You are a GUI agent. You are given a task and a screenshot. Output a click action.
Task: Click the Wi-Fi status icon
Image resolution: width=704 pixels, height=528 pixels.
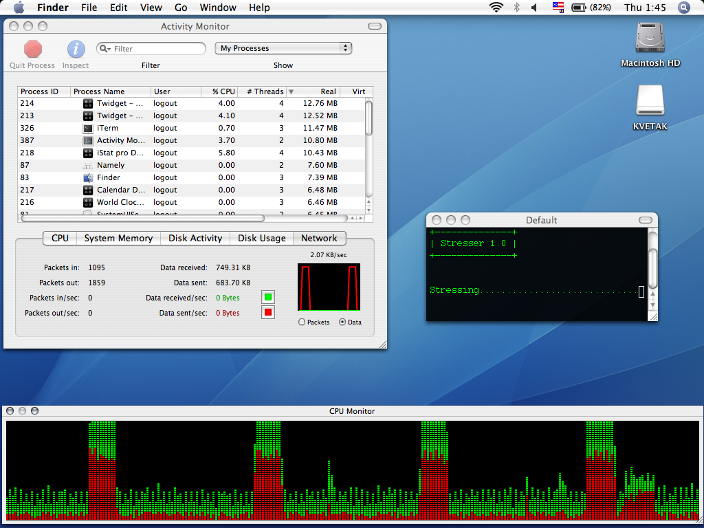tap(496, 8)
